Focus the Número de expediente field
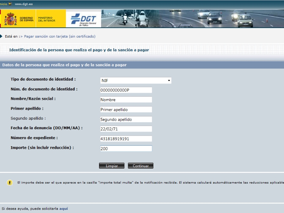 click(x=126, y=139)
